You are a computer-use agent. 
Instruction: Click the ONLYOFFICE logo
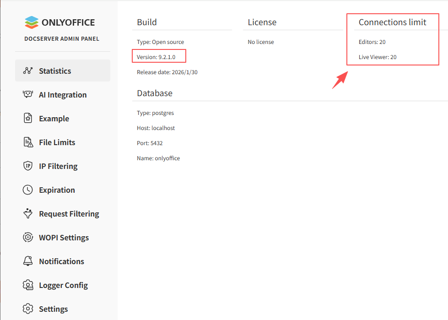click(60, 22)
